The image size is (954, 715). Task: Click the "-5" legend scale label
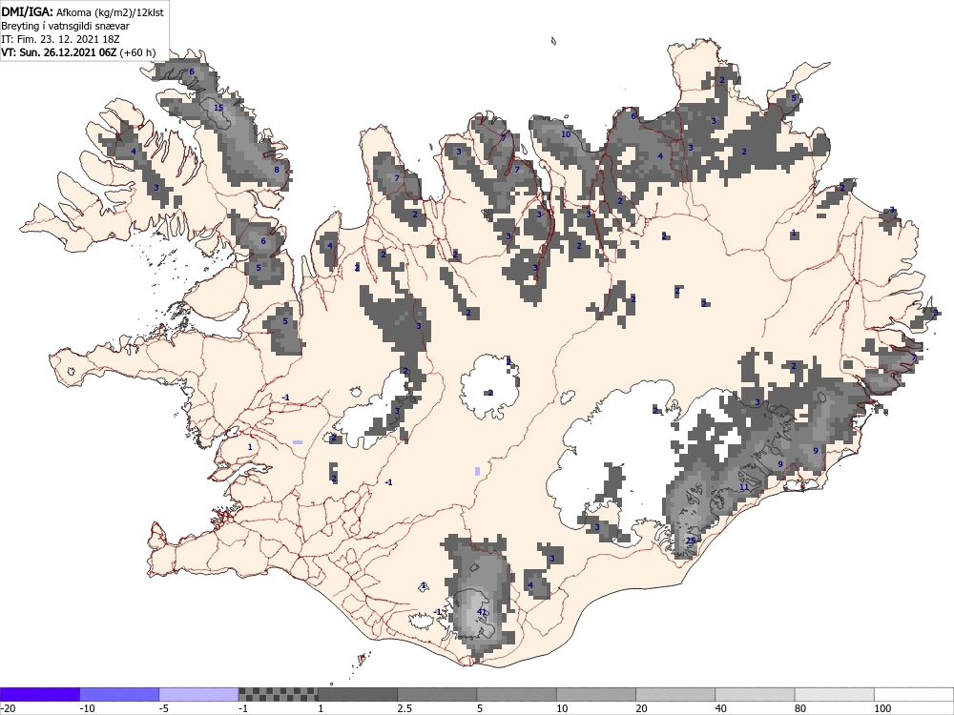(164, 709)
